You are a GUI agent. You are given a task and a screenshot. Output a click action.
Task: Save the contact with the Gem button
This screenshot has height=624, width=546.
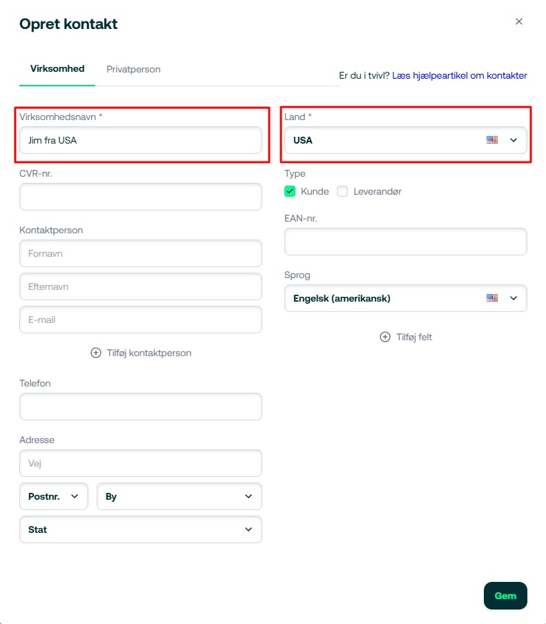point(505,596)
